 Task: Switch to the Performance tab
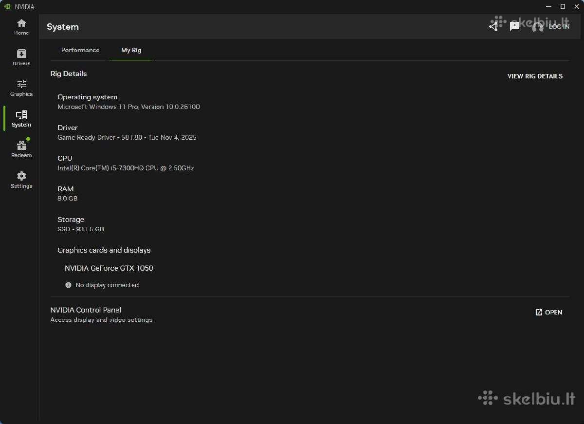coord(80,50)
